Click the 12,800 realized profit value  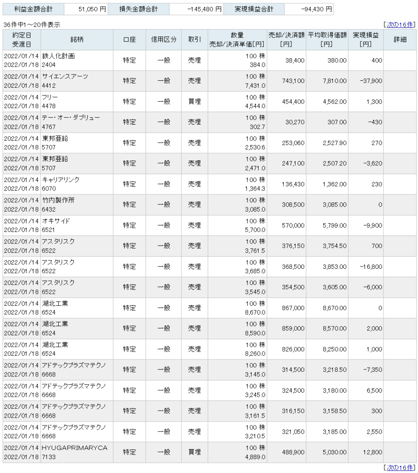[372, 452]
